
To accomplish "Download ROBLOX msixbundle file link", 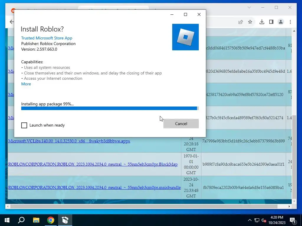I will click(94, 187).
